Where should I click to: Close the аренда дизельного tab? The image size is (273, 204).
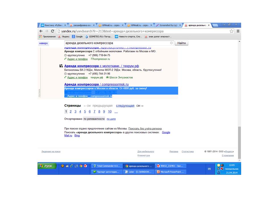click(x=208, y=25)
